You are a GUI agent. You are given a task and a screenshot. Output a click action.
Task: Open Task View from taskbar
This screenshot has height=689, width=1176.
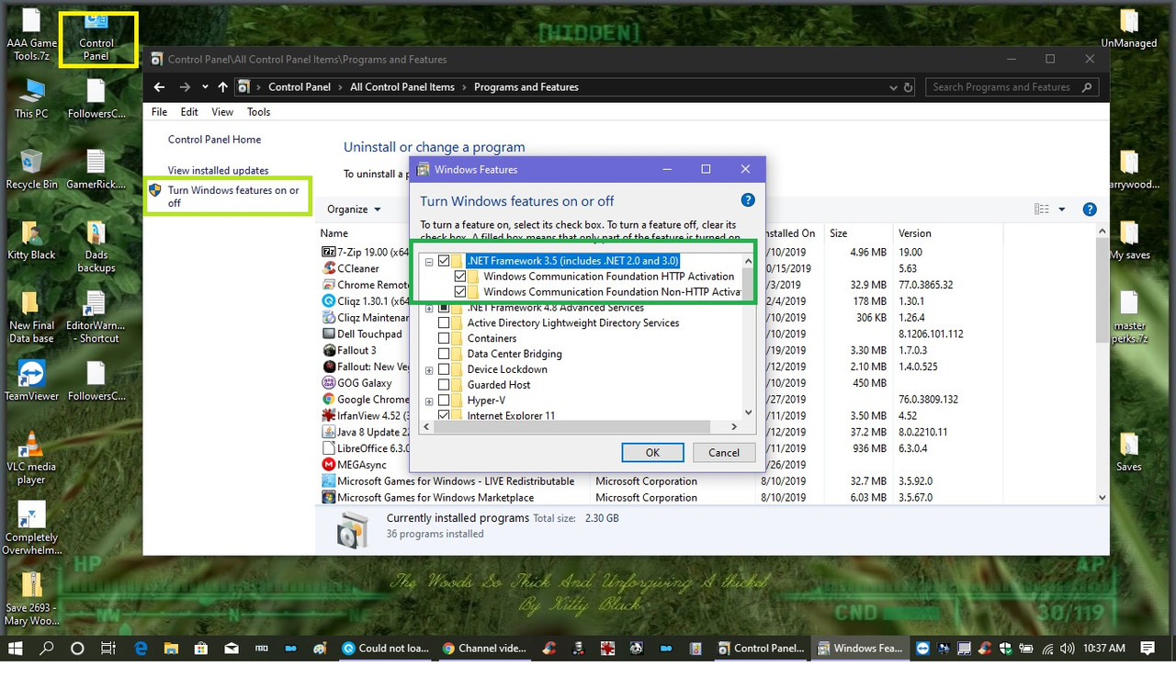click(x=107, y=648)
